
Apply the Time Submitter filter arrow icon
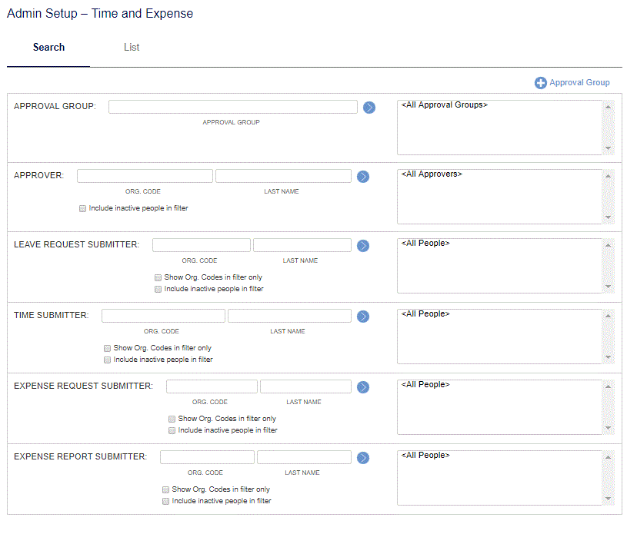[x=363, y=317]
